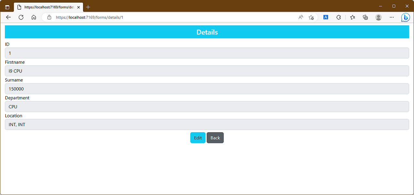The image size is (414, 195).
Task: View site information via the lock icon
Action: coord(49,17)
